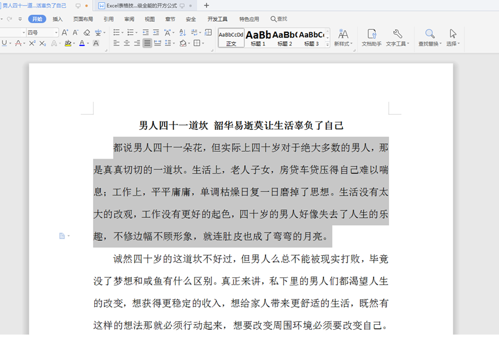Click the clear formatting eraser icon
499x337 pixels.
(87, 32)
